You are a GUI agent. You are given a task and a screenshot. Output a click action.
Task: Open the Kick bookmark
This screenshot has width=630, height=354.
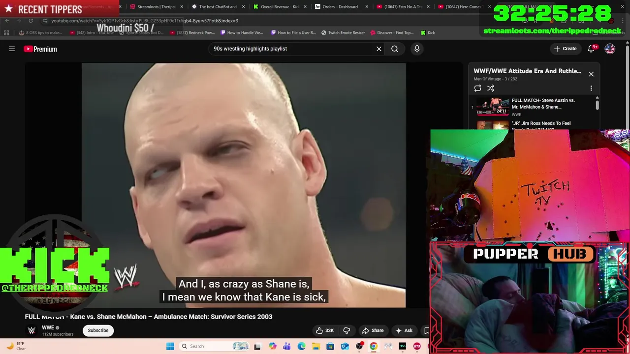click(428, 33)
